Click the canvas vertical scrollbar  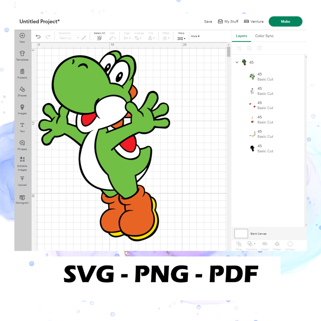coord(229,52)
